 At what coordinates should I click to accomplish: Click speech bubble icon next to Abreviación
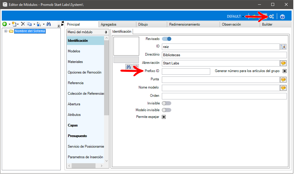pos(283,63)
